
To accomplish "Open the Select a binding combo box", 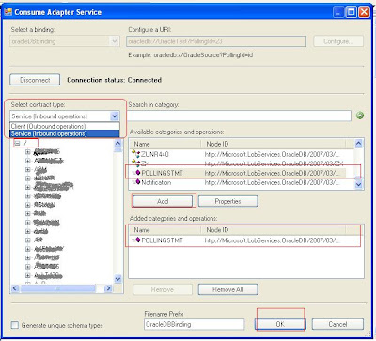I will 65,41.
